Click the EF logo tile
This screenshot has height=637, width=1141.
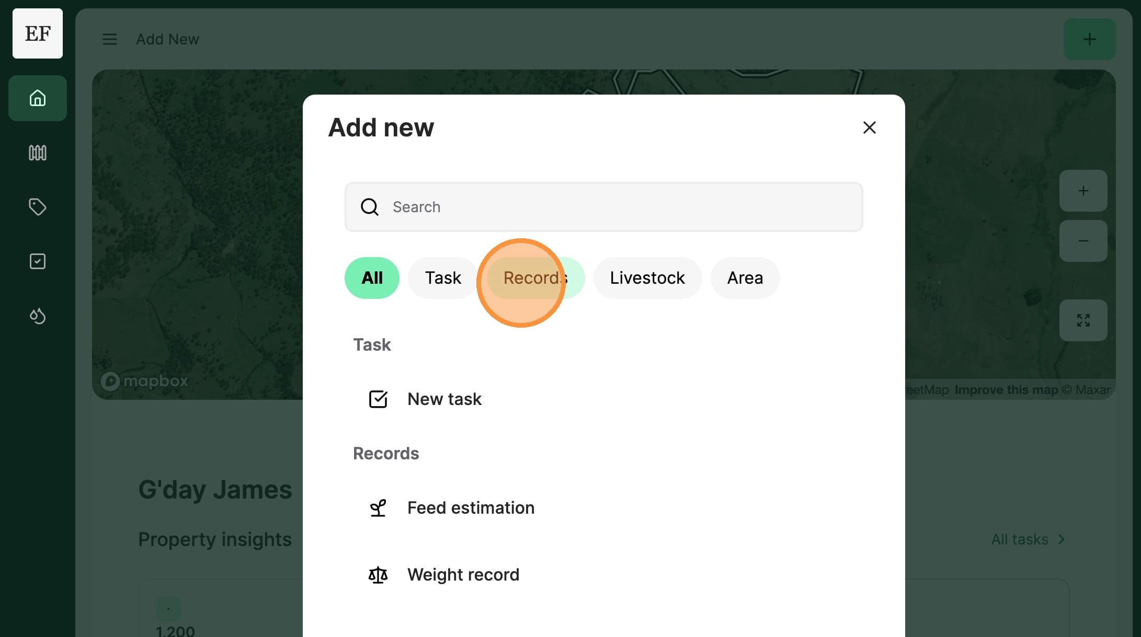[38, 33]
